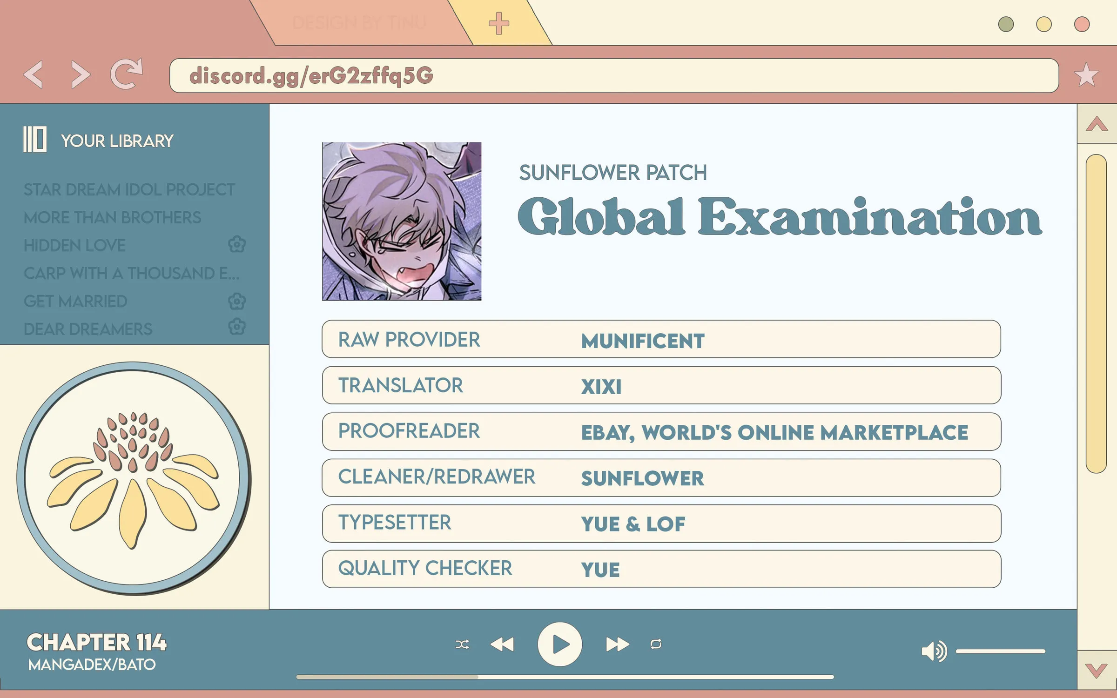Open Carp With A Thousand E... entry
The width and height of the screenshot is (1117, 698).
coord(132,274)
